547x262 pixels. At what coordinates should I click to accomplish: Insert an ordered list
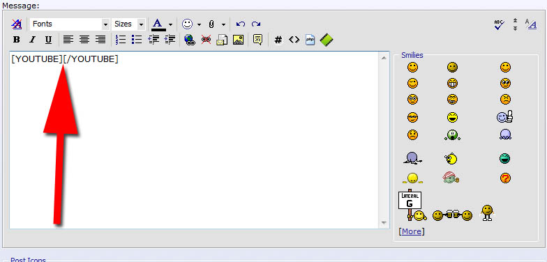(121, 40)
